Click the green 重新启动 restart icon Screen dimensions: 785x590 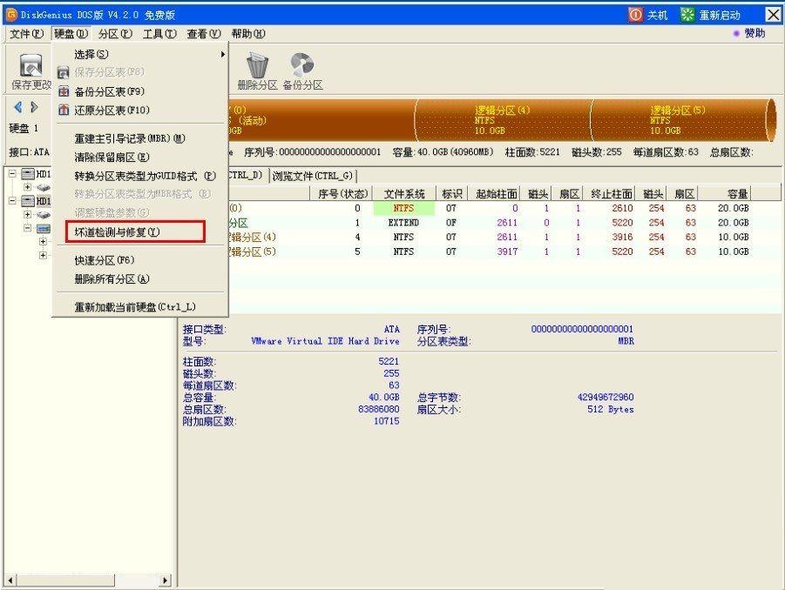tap(687, 15)
